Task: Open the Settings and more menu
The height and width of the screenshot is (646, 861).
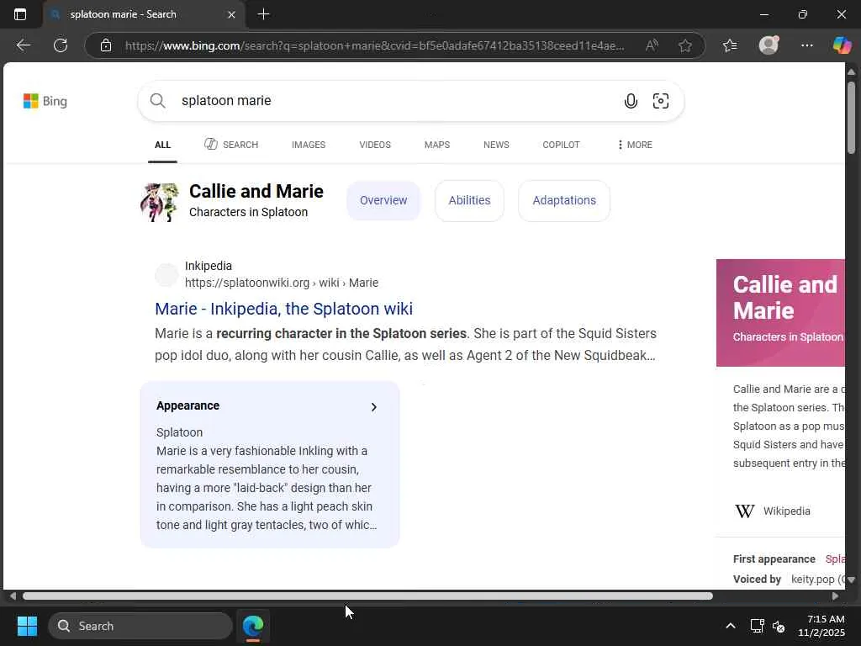Action: (x=806, y=45)
